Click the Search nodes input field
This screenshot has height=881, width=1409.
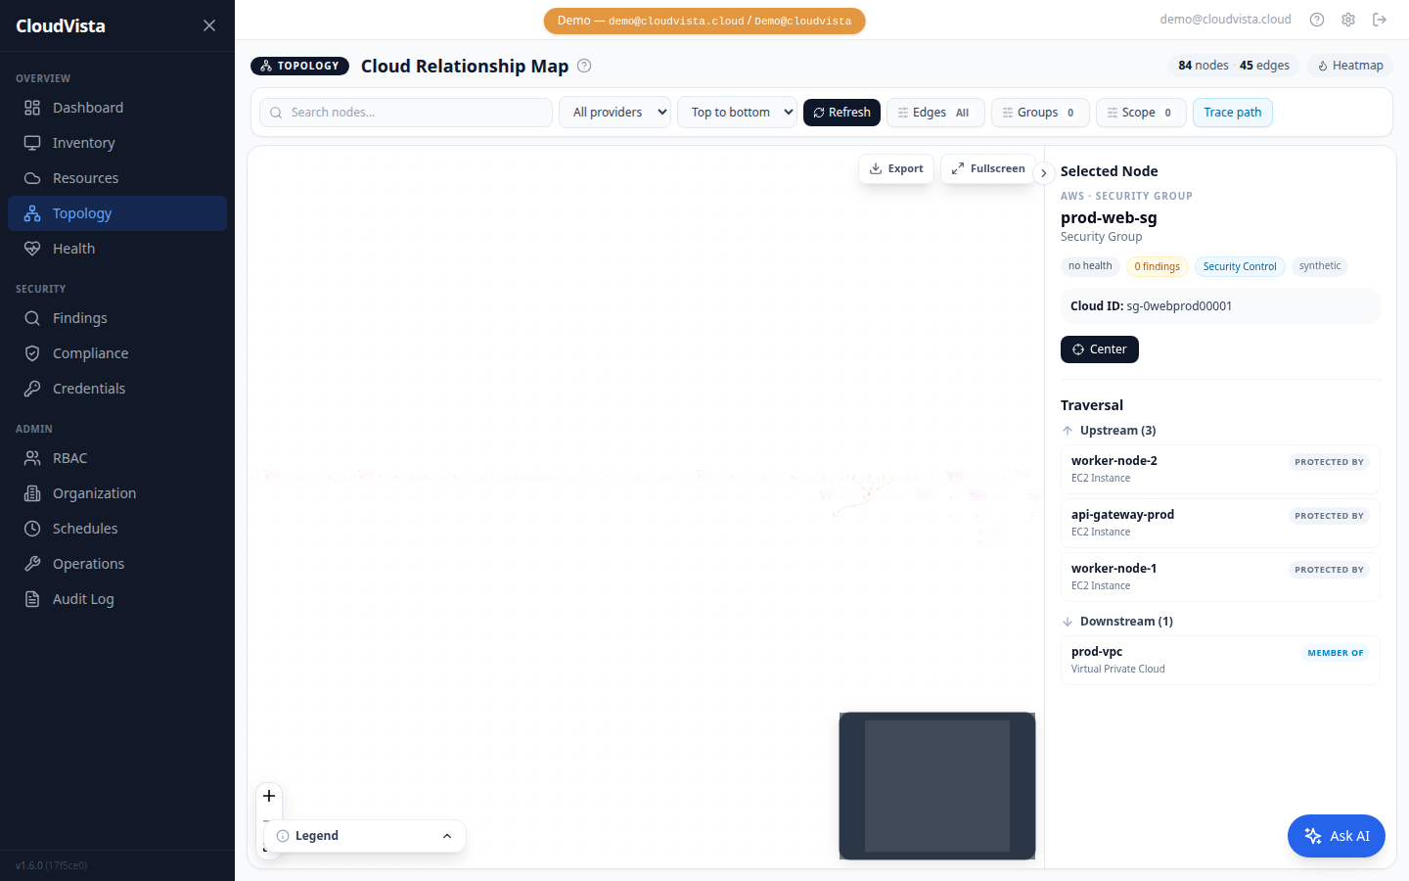[405, 112]
